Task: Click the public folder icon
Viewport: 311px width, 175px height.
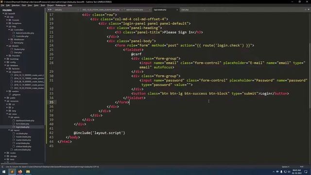Action: pos(8,98)
